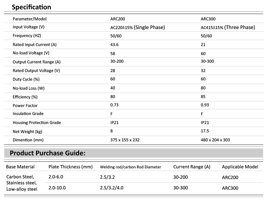Select Housing Protection Grade row label
The height and width of the screenshot is (200, 267).
click(37, 123)
